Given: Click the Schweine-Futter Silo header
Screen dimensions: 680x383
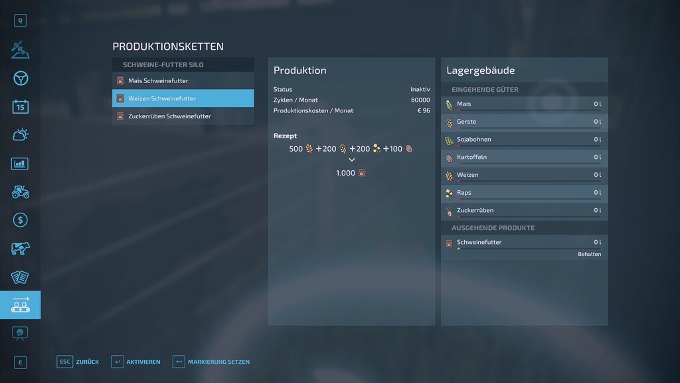Looking at the screenshot, I should tap(183, 64).
